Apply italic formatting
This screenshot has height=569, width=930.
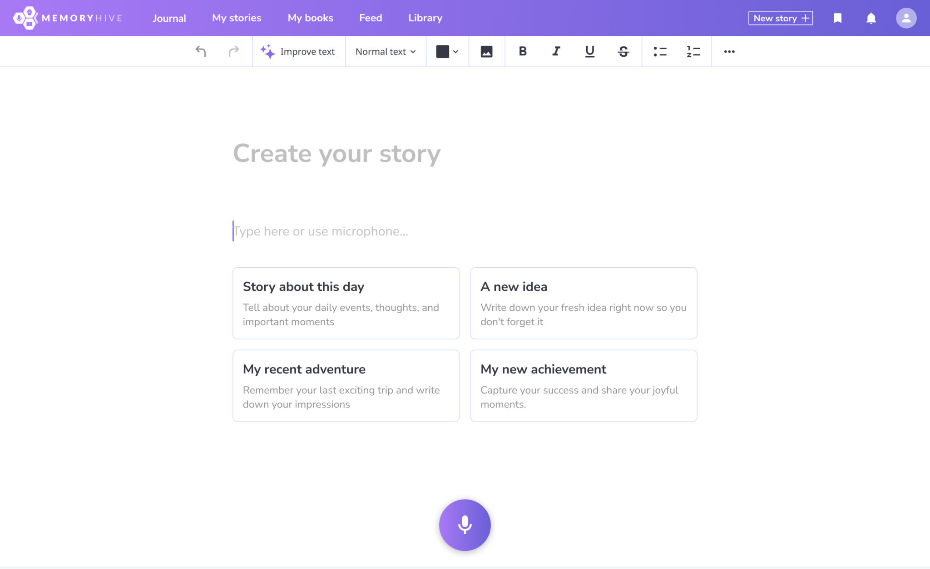click(556, 51)
